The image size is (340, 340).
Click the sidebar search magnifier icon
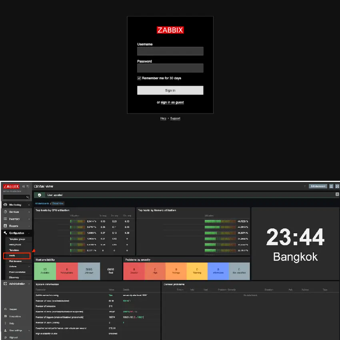pyautogui.click(x=28, y=197)
